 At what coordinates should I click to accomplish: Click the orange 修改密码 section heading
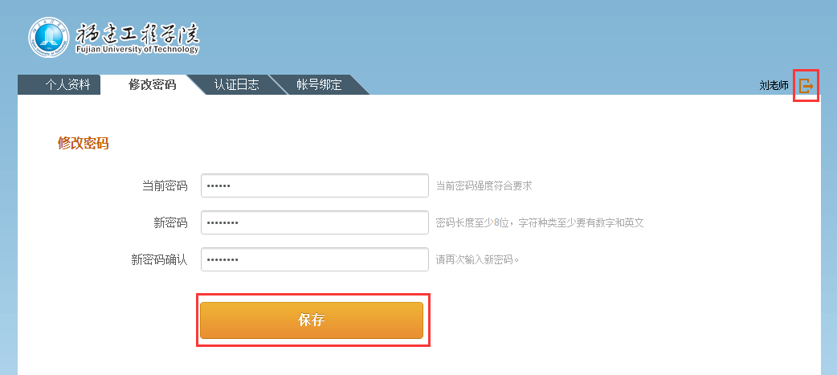pos(84,143)
